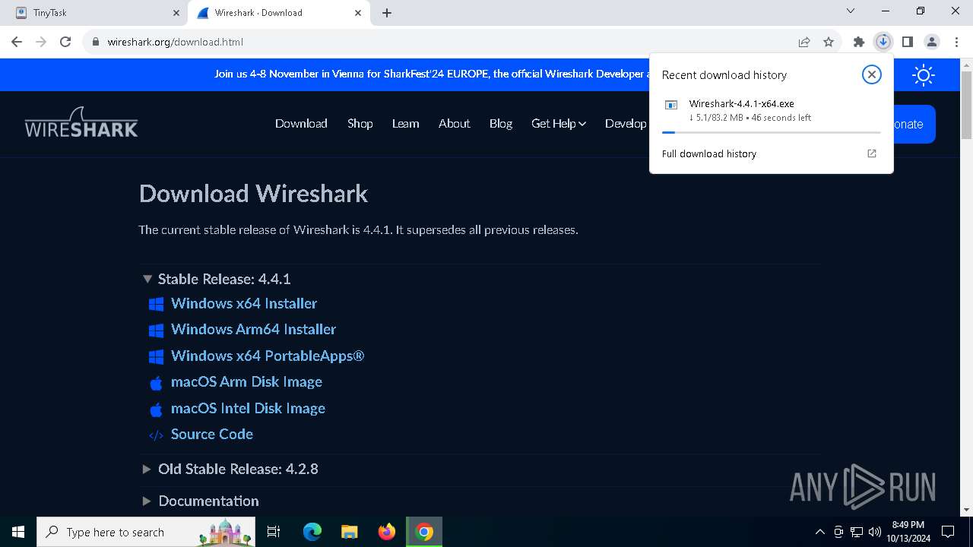The height and width of the screenshot is (547, 973).
Task: Close the TinyTask tab
Action: pyautogui.click(x=176, y=13)
